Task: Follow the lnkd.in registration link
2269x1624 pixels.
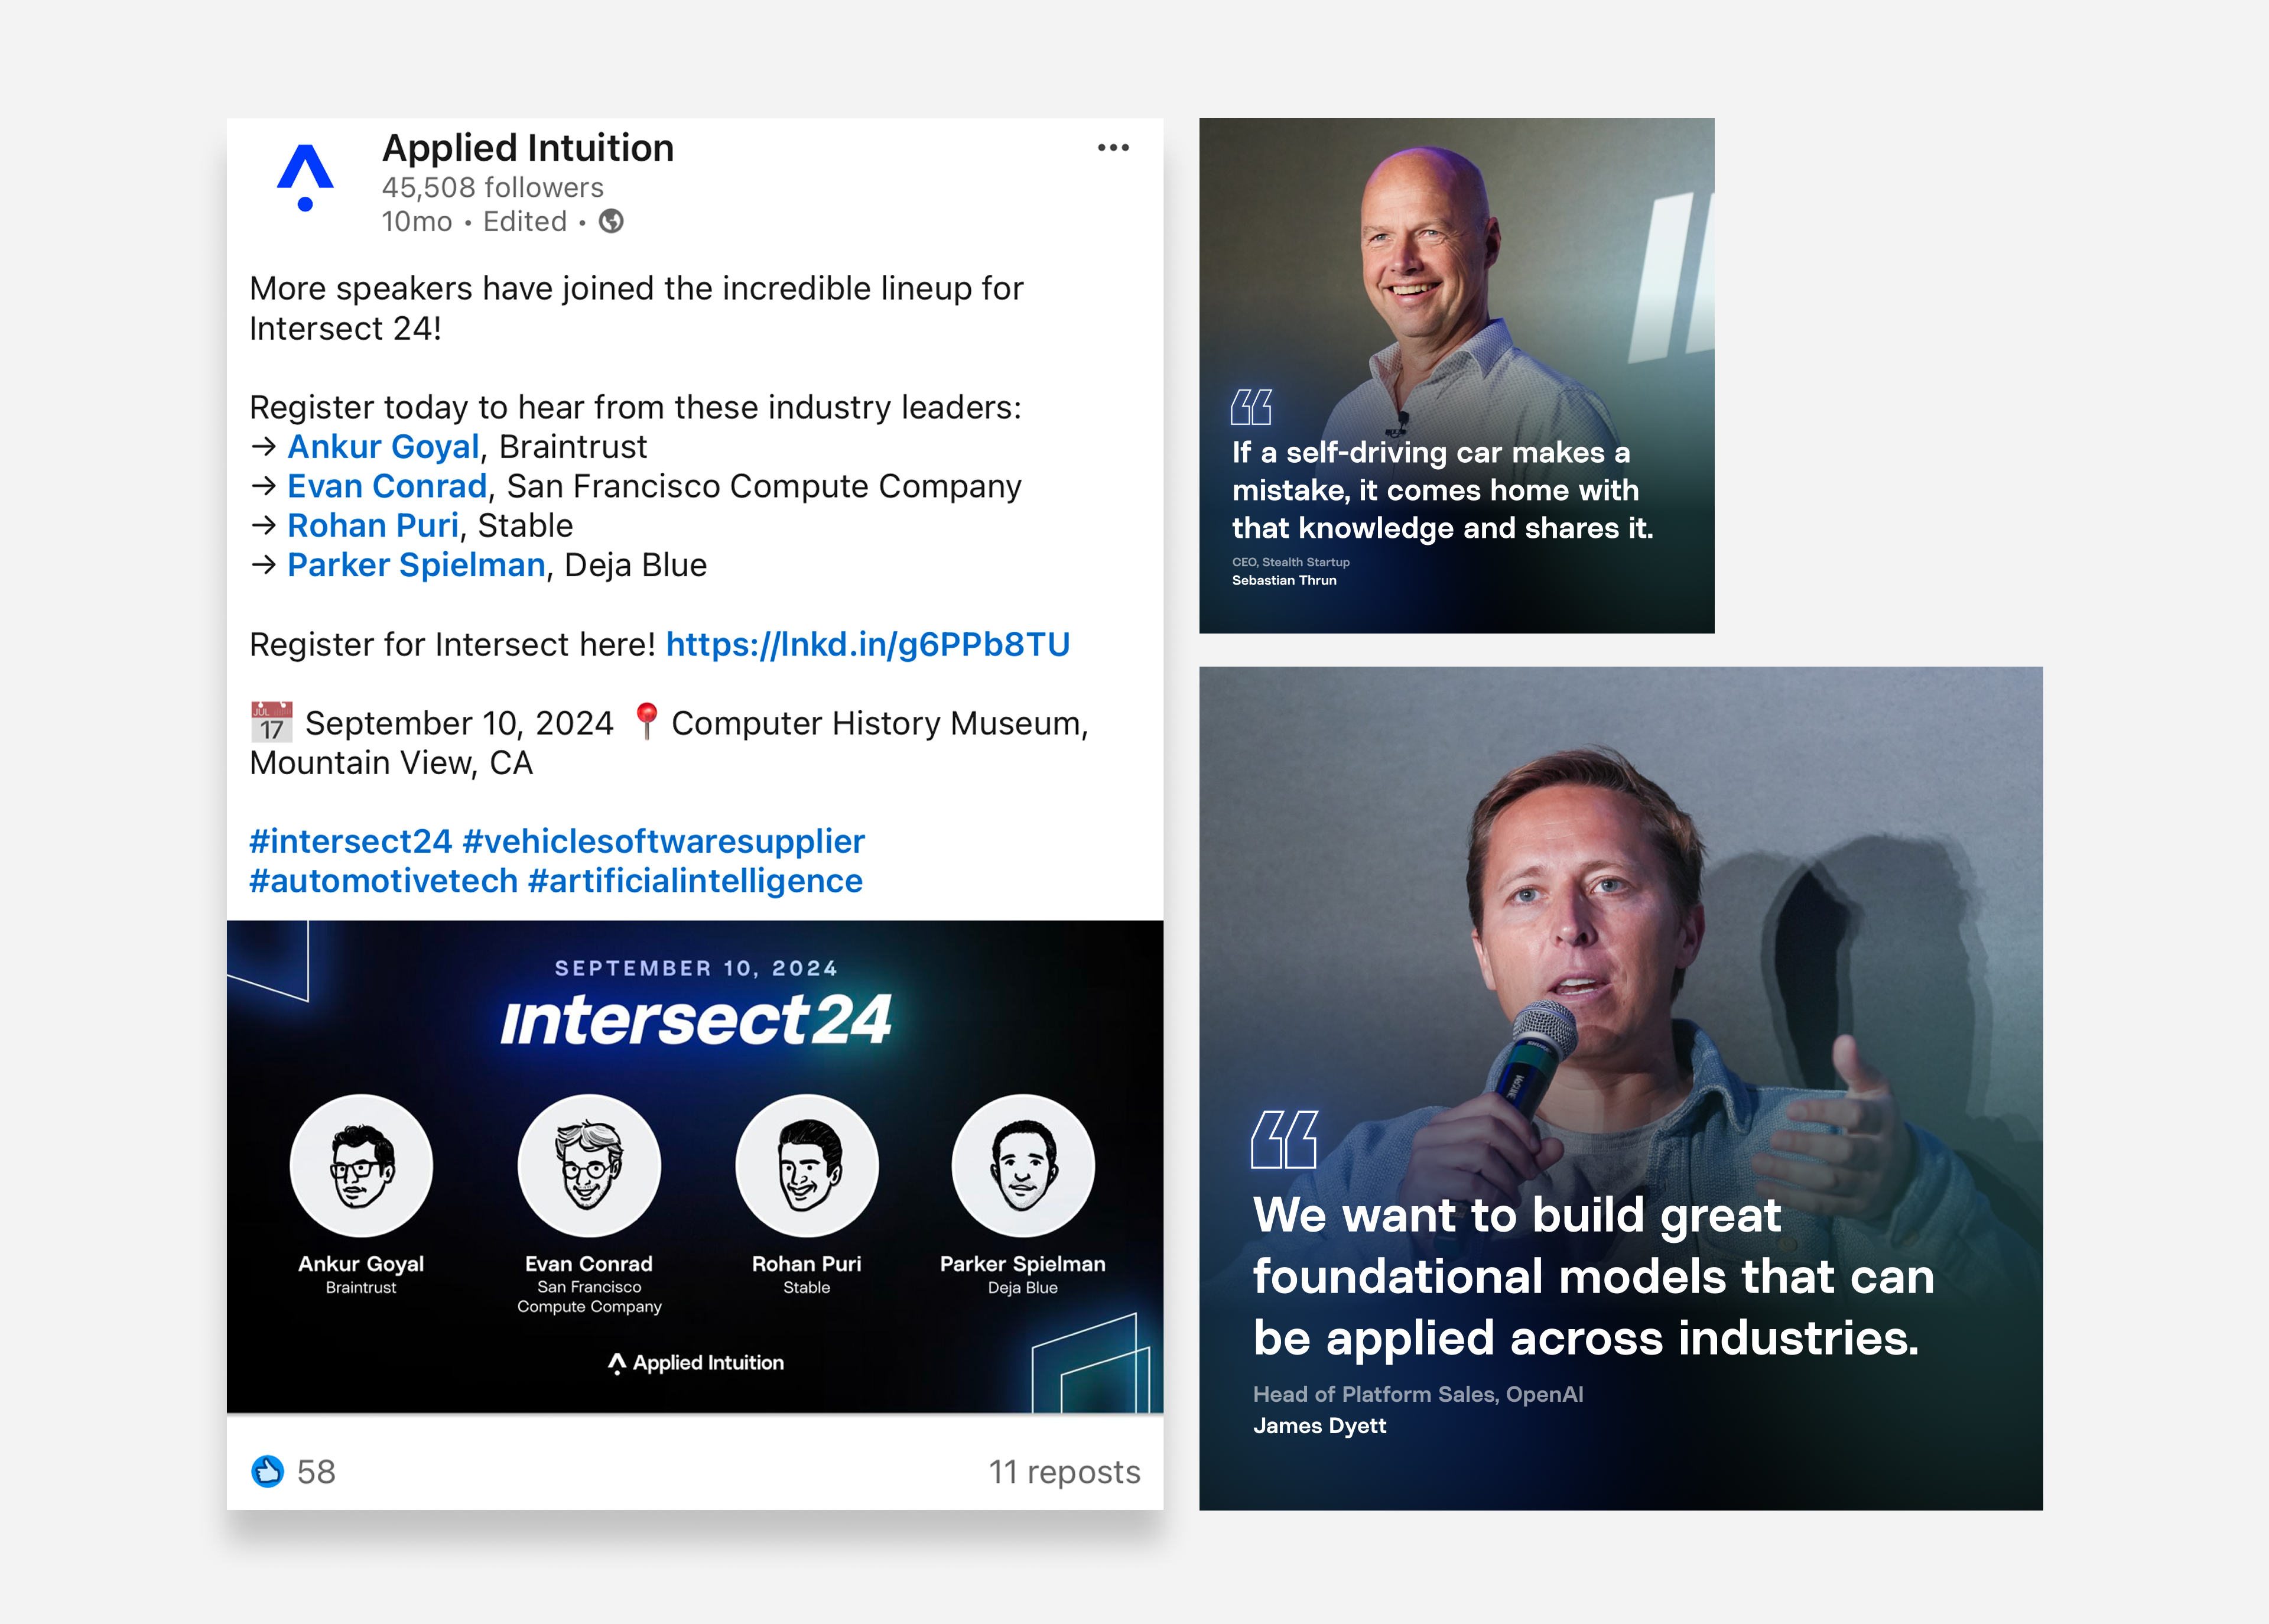Action: point(867,644)
